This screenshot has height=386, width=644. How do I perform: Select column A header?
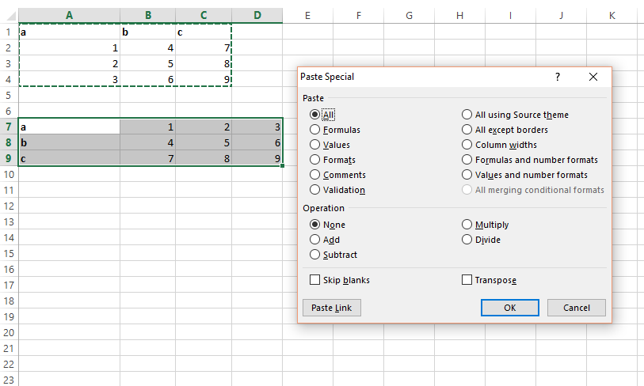tap(70, 16)
